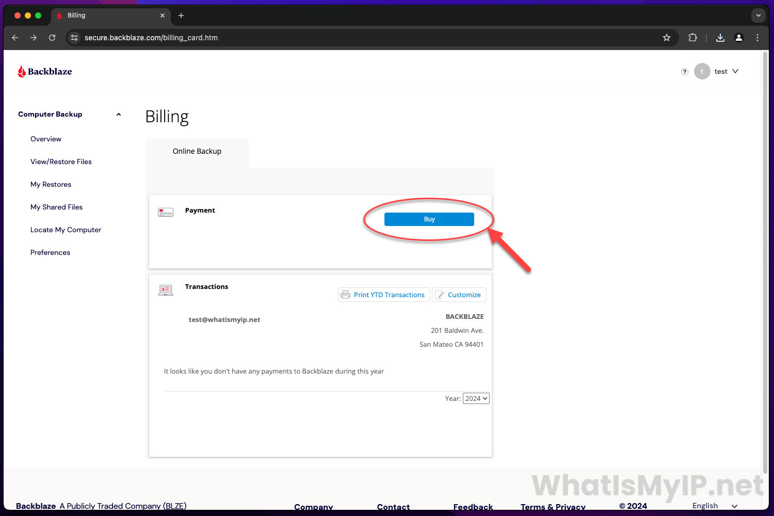Click the Billing page heading

(x=167, y=117)
